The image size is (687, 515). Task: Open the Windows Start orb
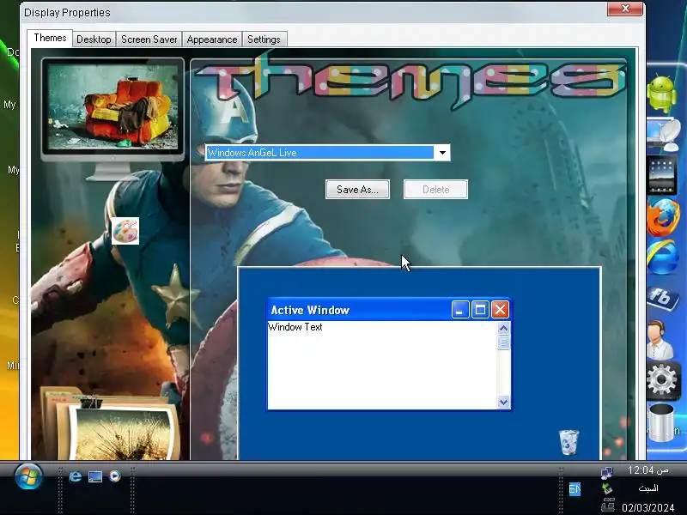28,476
